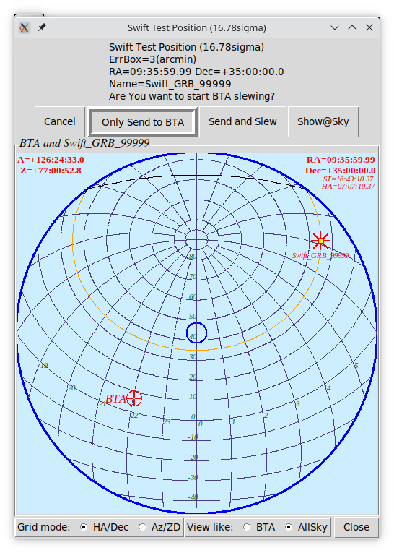Select Az/ZD grid mode
The image size is (394, 553).
tap(142, 527)
